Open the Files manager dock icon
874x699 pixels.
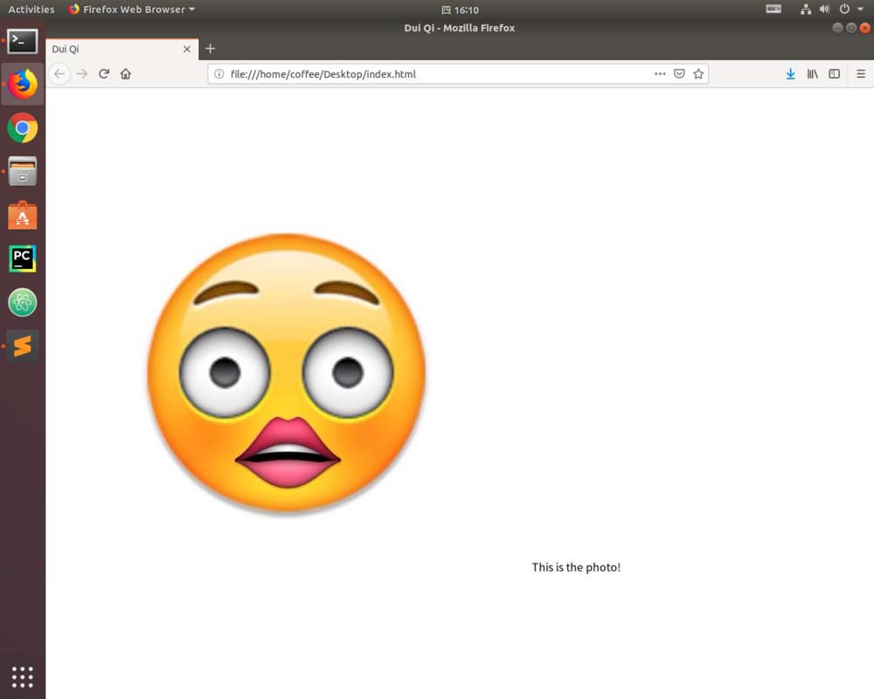pos(23,171)
